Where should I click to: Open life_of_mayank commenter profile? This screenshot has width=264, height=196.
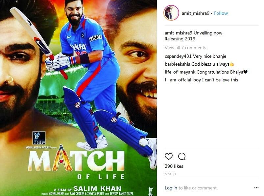[x=180, y=72]
